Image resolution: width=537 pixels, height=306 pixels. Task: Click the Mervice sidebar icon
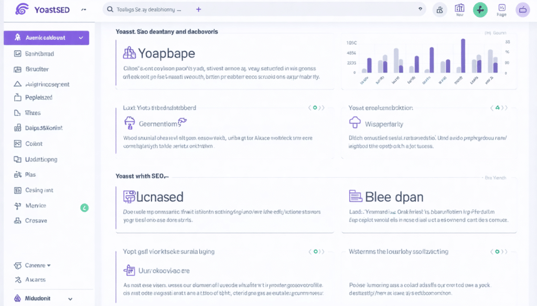click(17, 206)
